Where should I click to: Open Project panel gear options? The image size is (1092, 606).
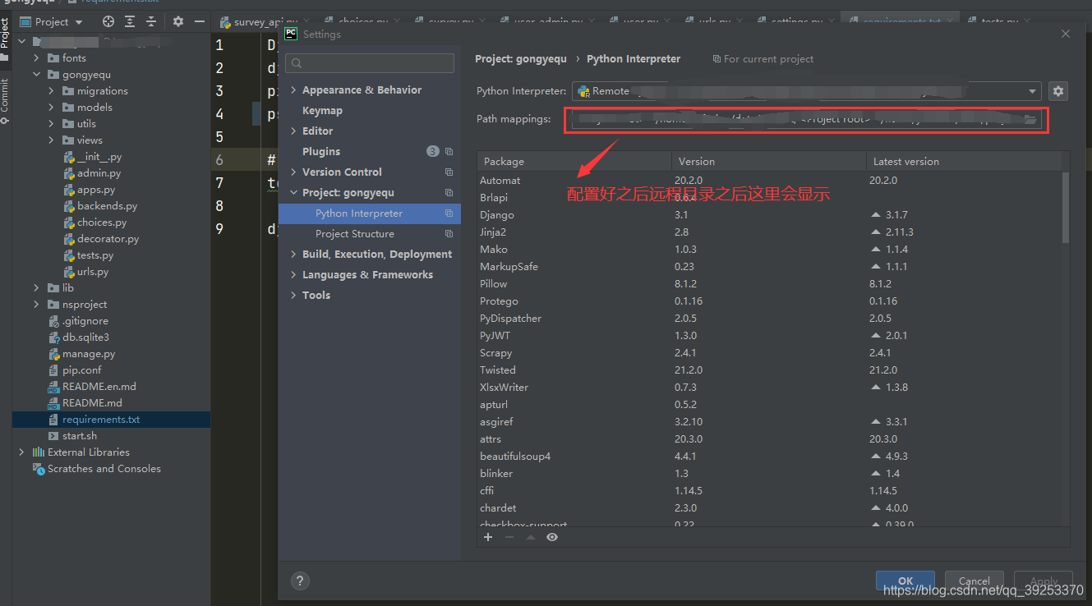pos(177,22)
